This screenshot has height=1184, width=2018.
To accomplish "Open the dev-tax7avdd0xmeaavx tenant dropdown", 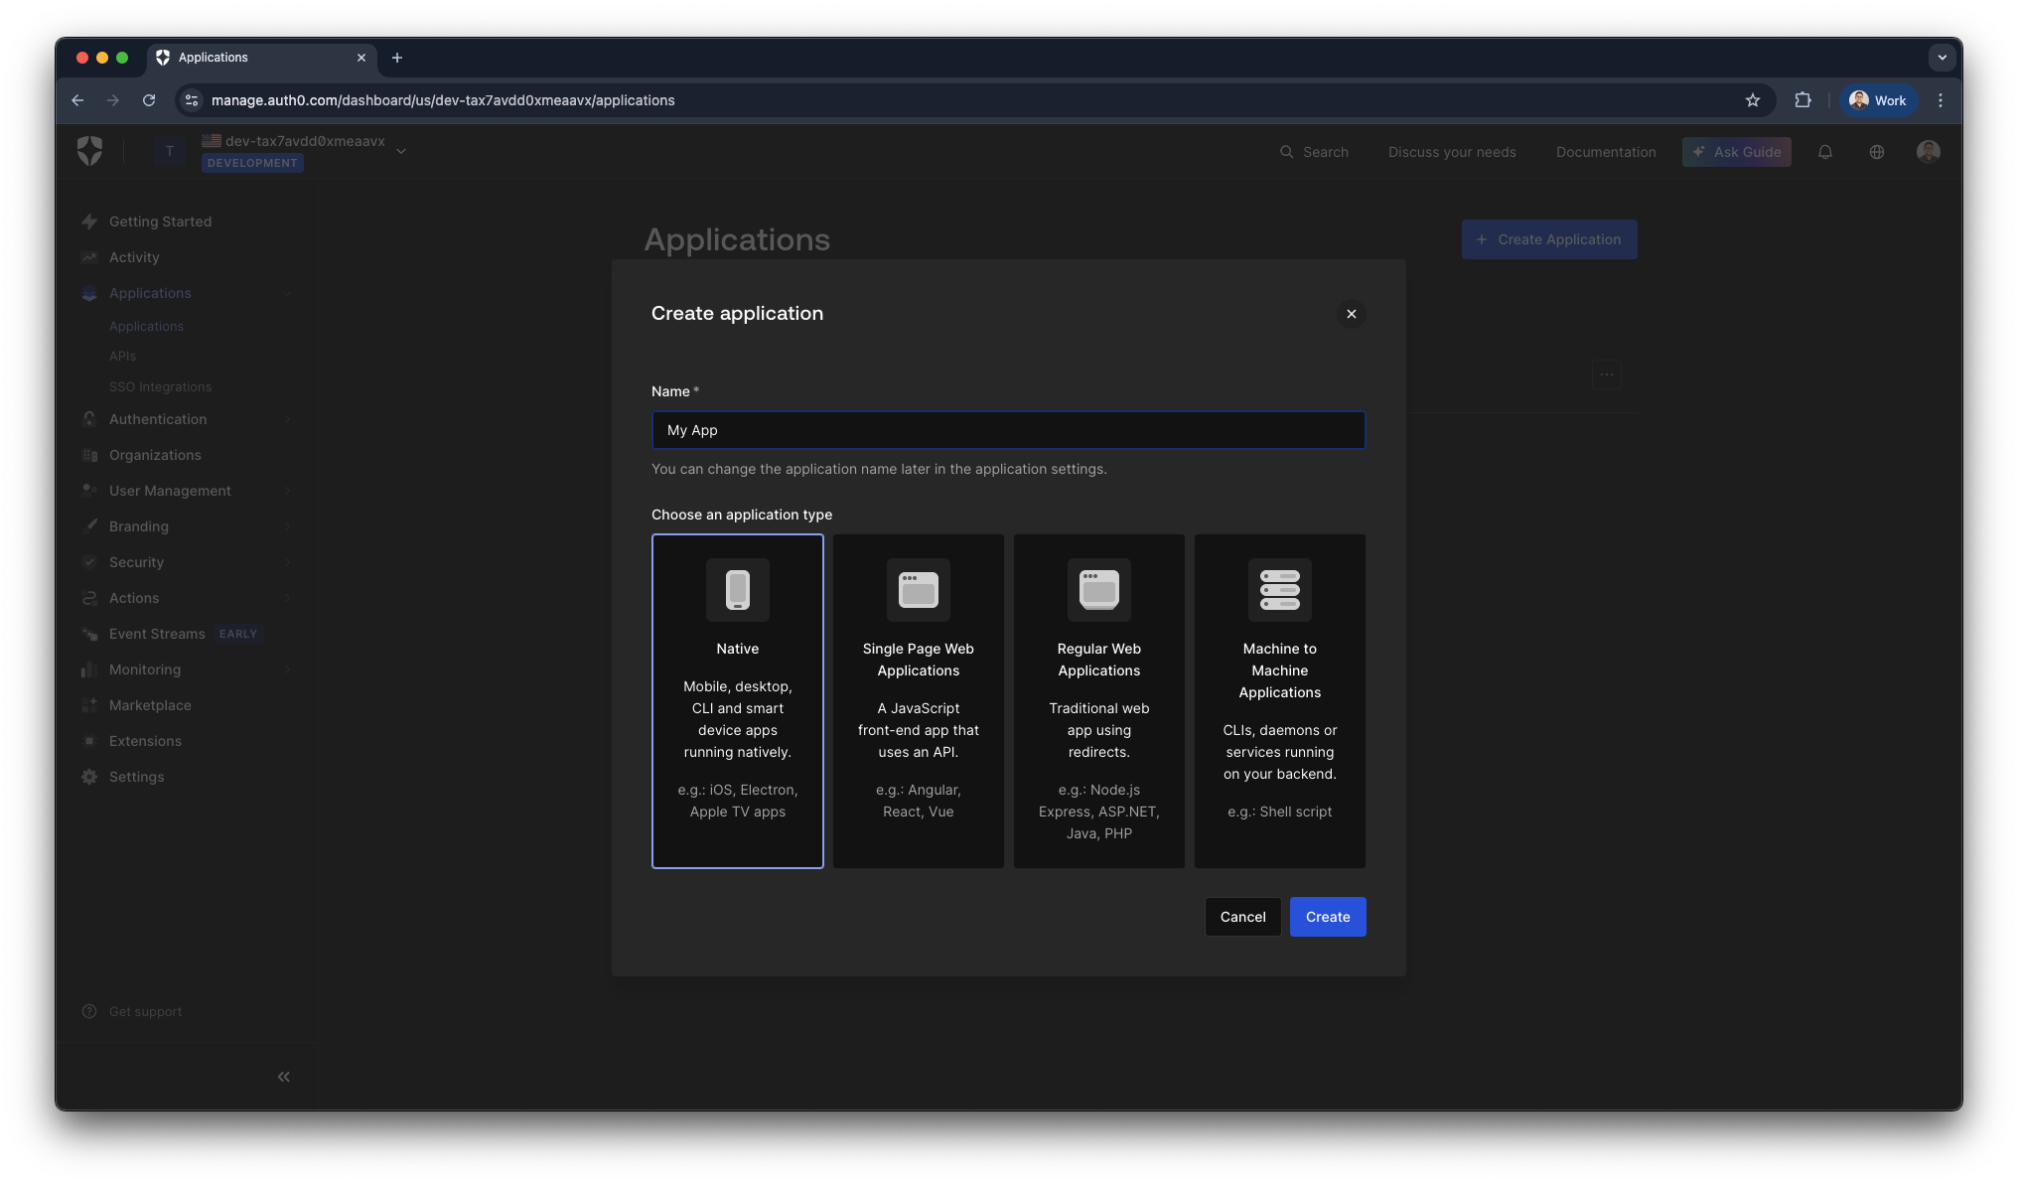I will [x=304, y=150].
